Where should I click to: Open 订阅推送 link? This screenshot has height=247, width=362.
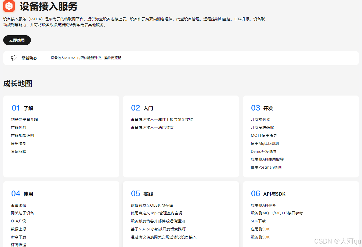pyautogui.click(x=19, y=245)
